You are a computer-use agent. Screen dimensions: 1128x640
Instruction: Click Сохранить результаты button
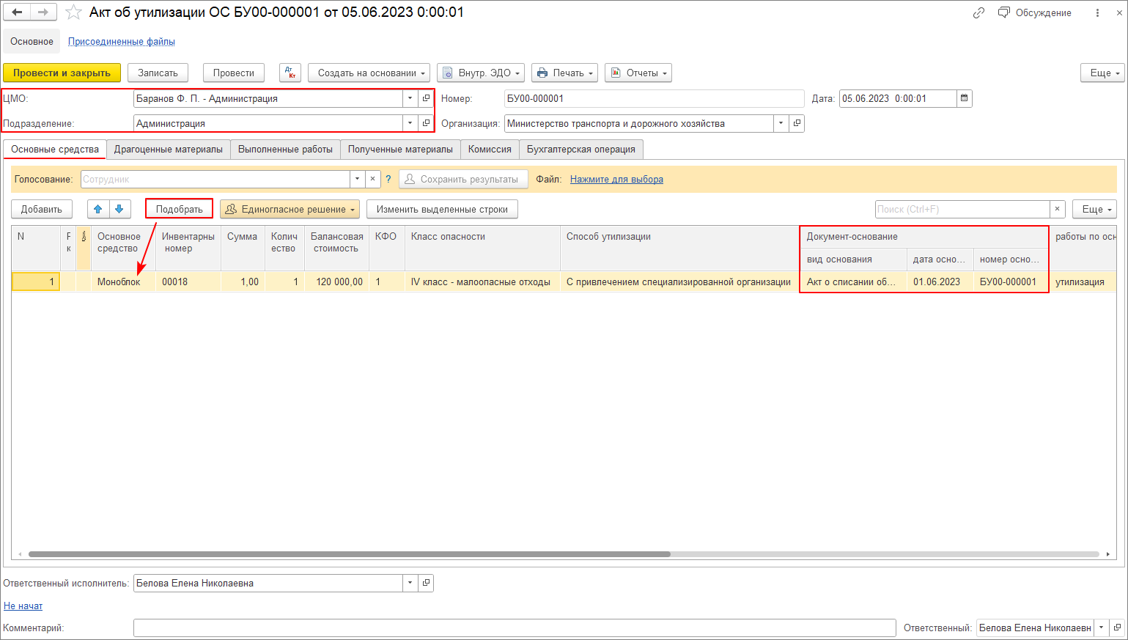pos(463,179)
